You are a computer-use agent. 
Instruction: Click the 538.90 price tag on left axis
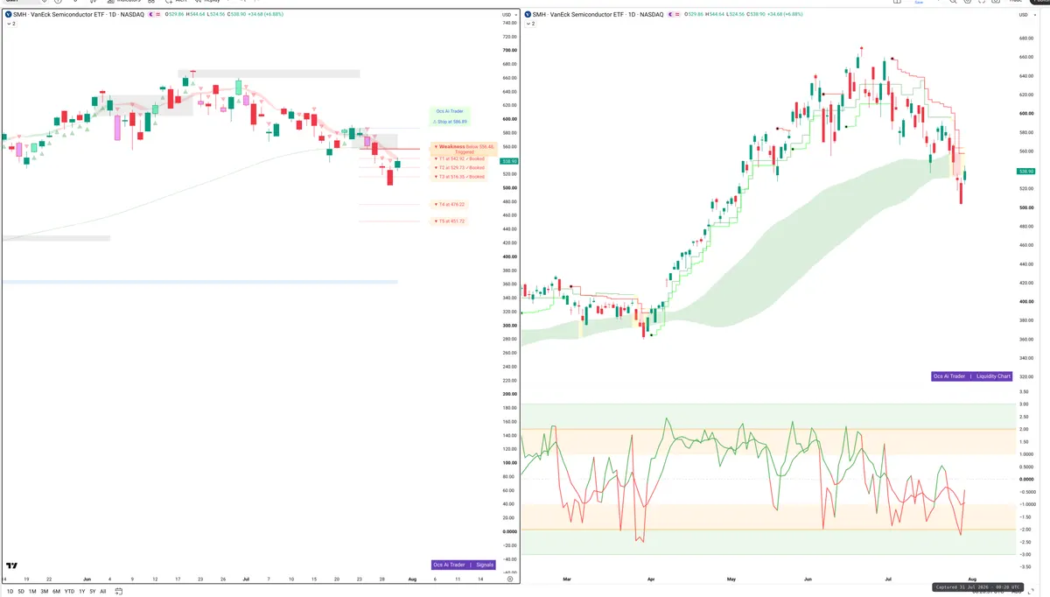tap(508, 161)
